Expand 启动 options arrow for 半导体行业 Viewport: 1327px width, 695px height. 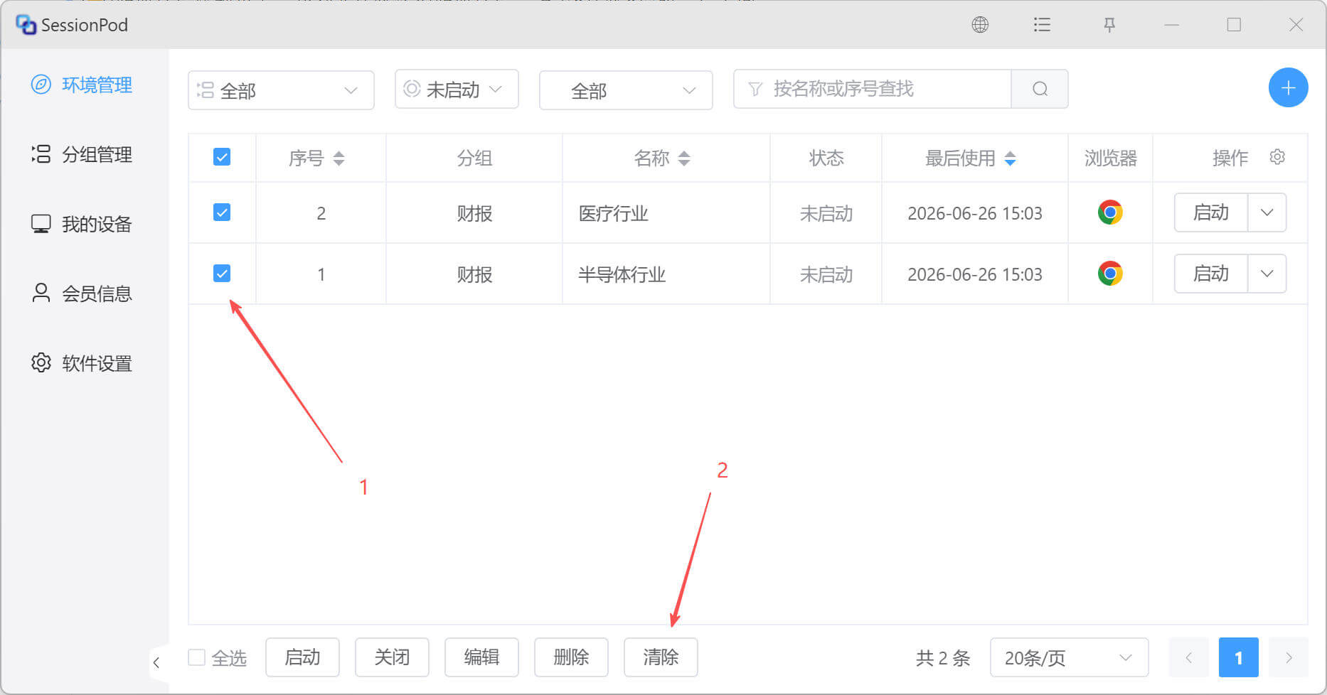1267,274
